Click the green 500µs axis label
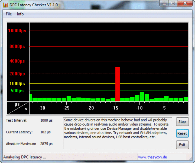The image size is (195, 163). tap(17, 91)
